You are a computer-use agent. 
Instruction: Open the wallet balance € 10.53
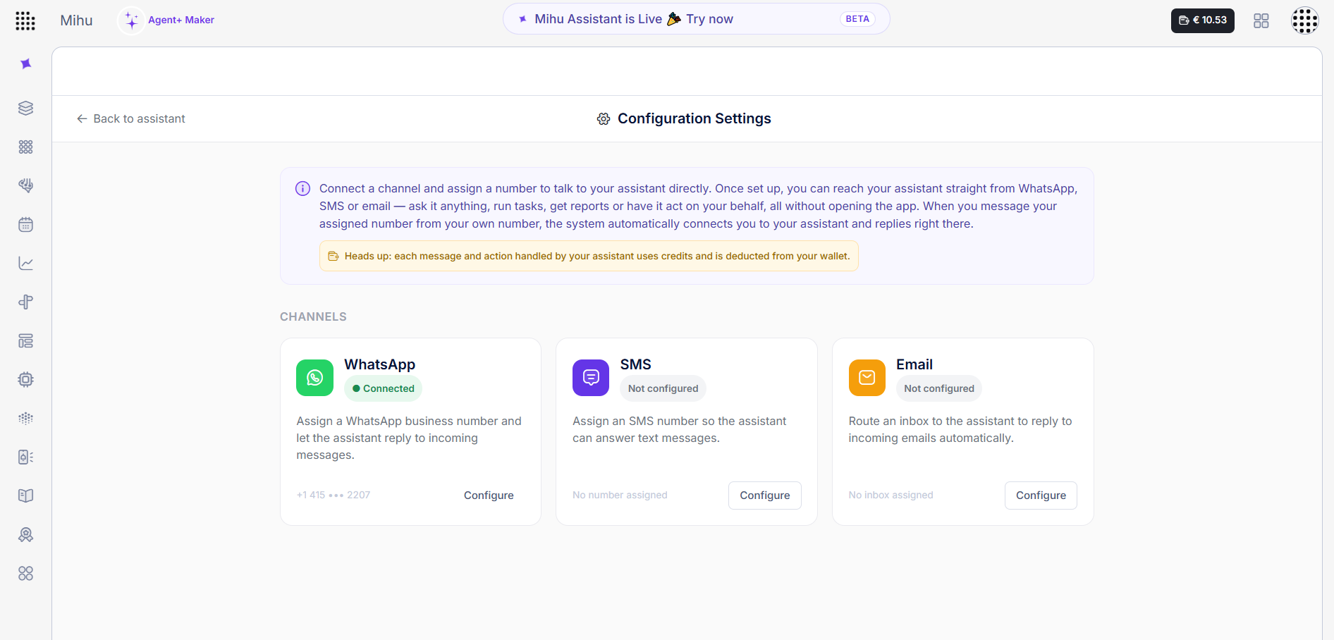tap(1203, 20)
